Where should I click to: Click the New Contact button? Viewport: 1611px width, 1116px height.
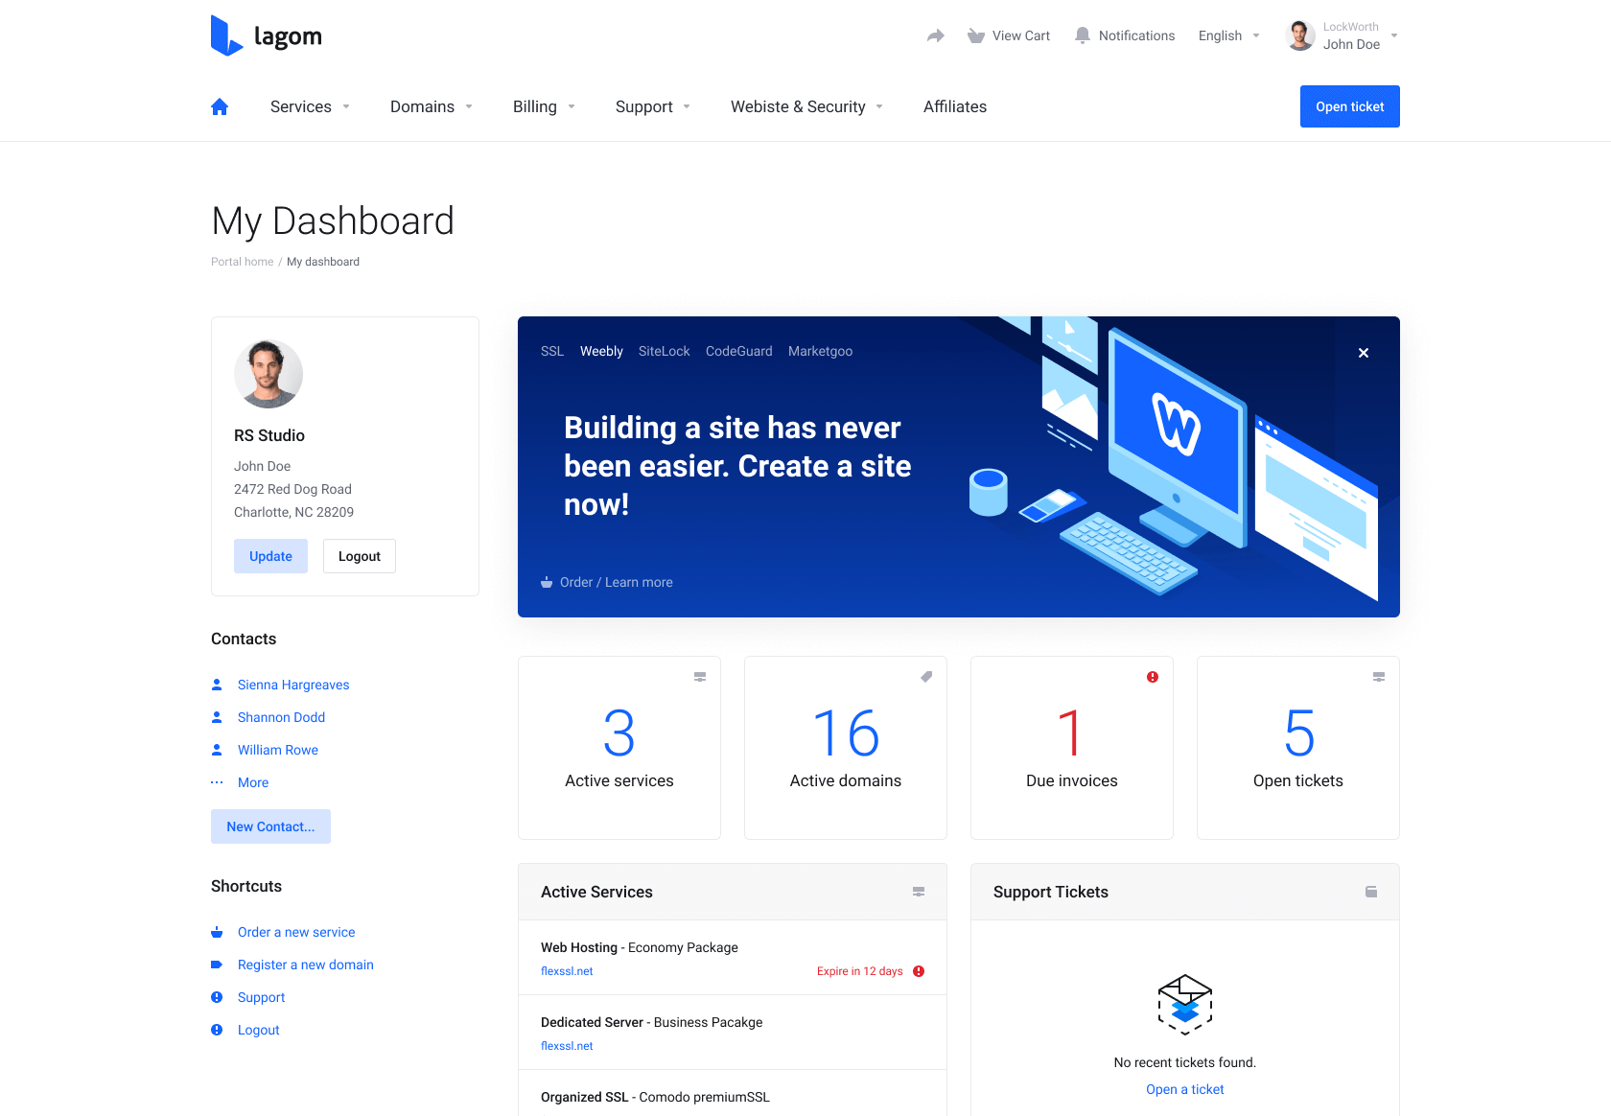pos(270,826)
